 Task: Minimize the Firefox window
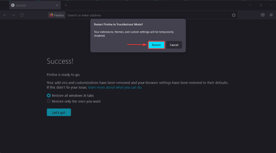(250, 5)
